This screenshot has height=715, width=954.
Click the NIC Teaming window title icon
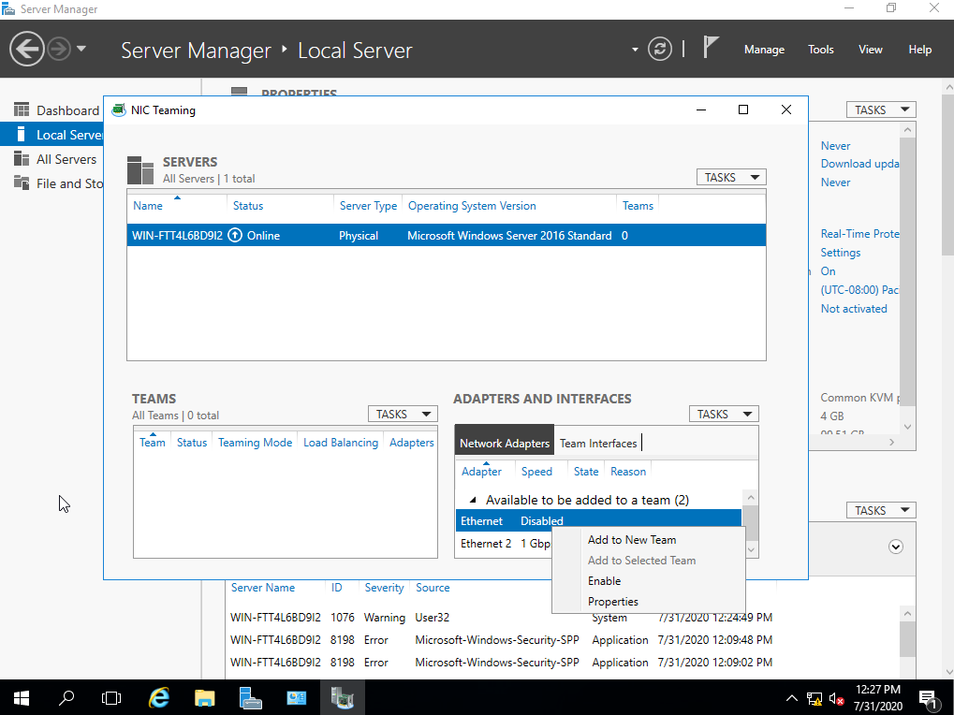pyautogui.click(x=119, y=110)
